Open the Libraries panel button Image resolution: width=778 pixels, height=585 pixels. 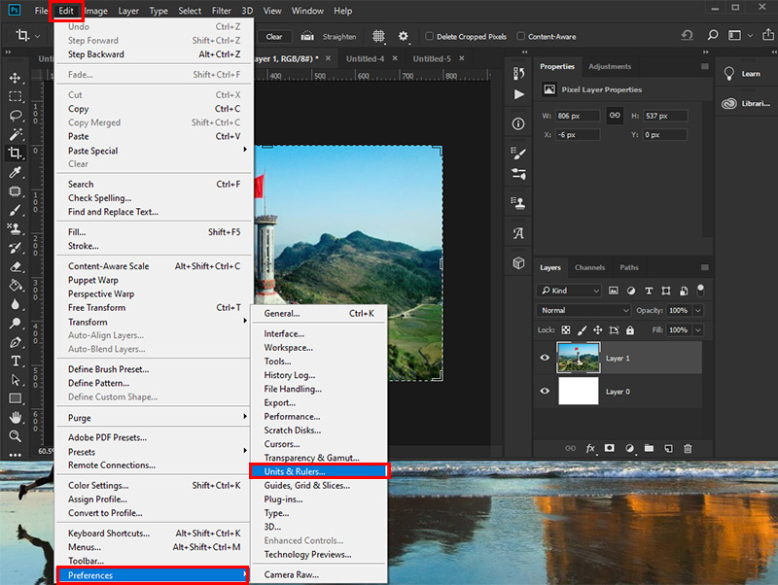click(746, 104)
